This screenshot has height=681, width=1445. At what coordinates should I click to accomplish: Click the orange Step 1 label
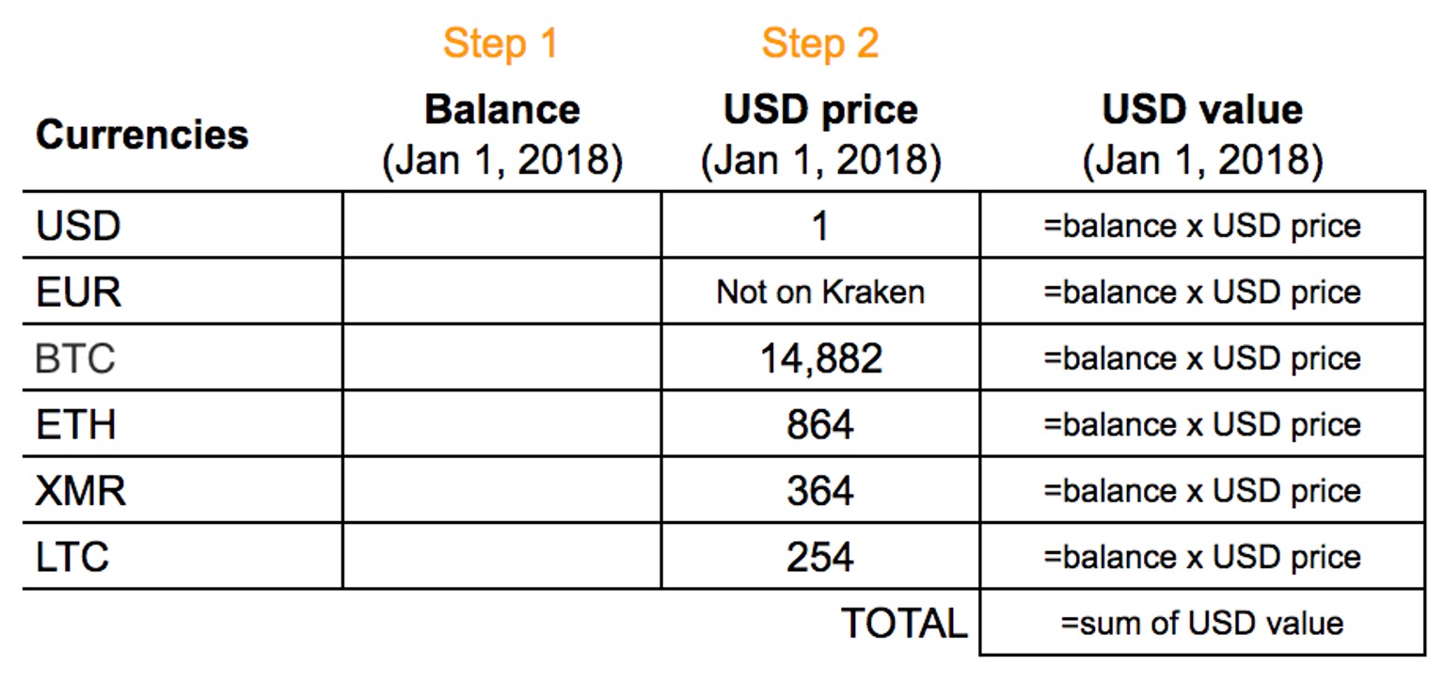tap(500, 43)
